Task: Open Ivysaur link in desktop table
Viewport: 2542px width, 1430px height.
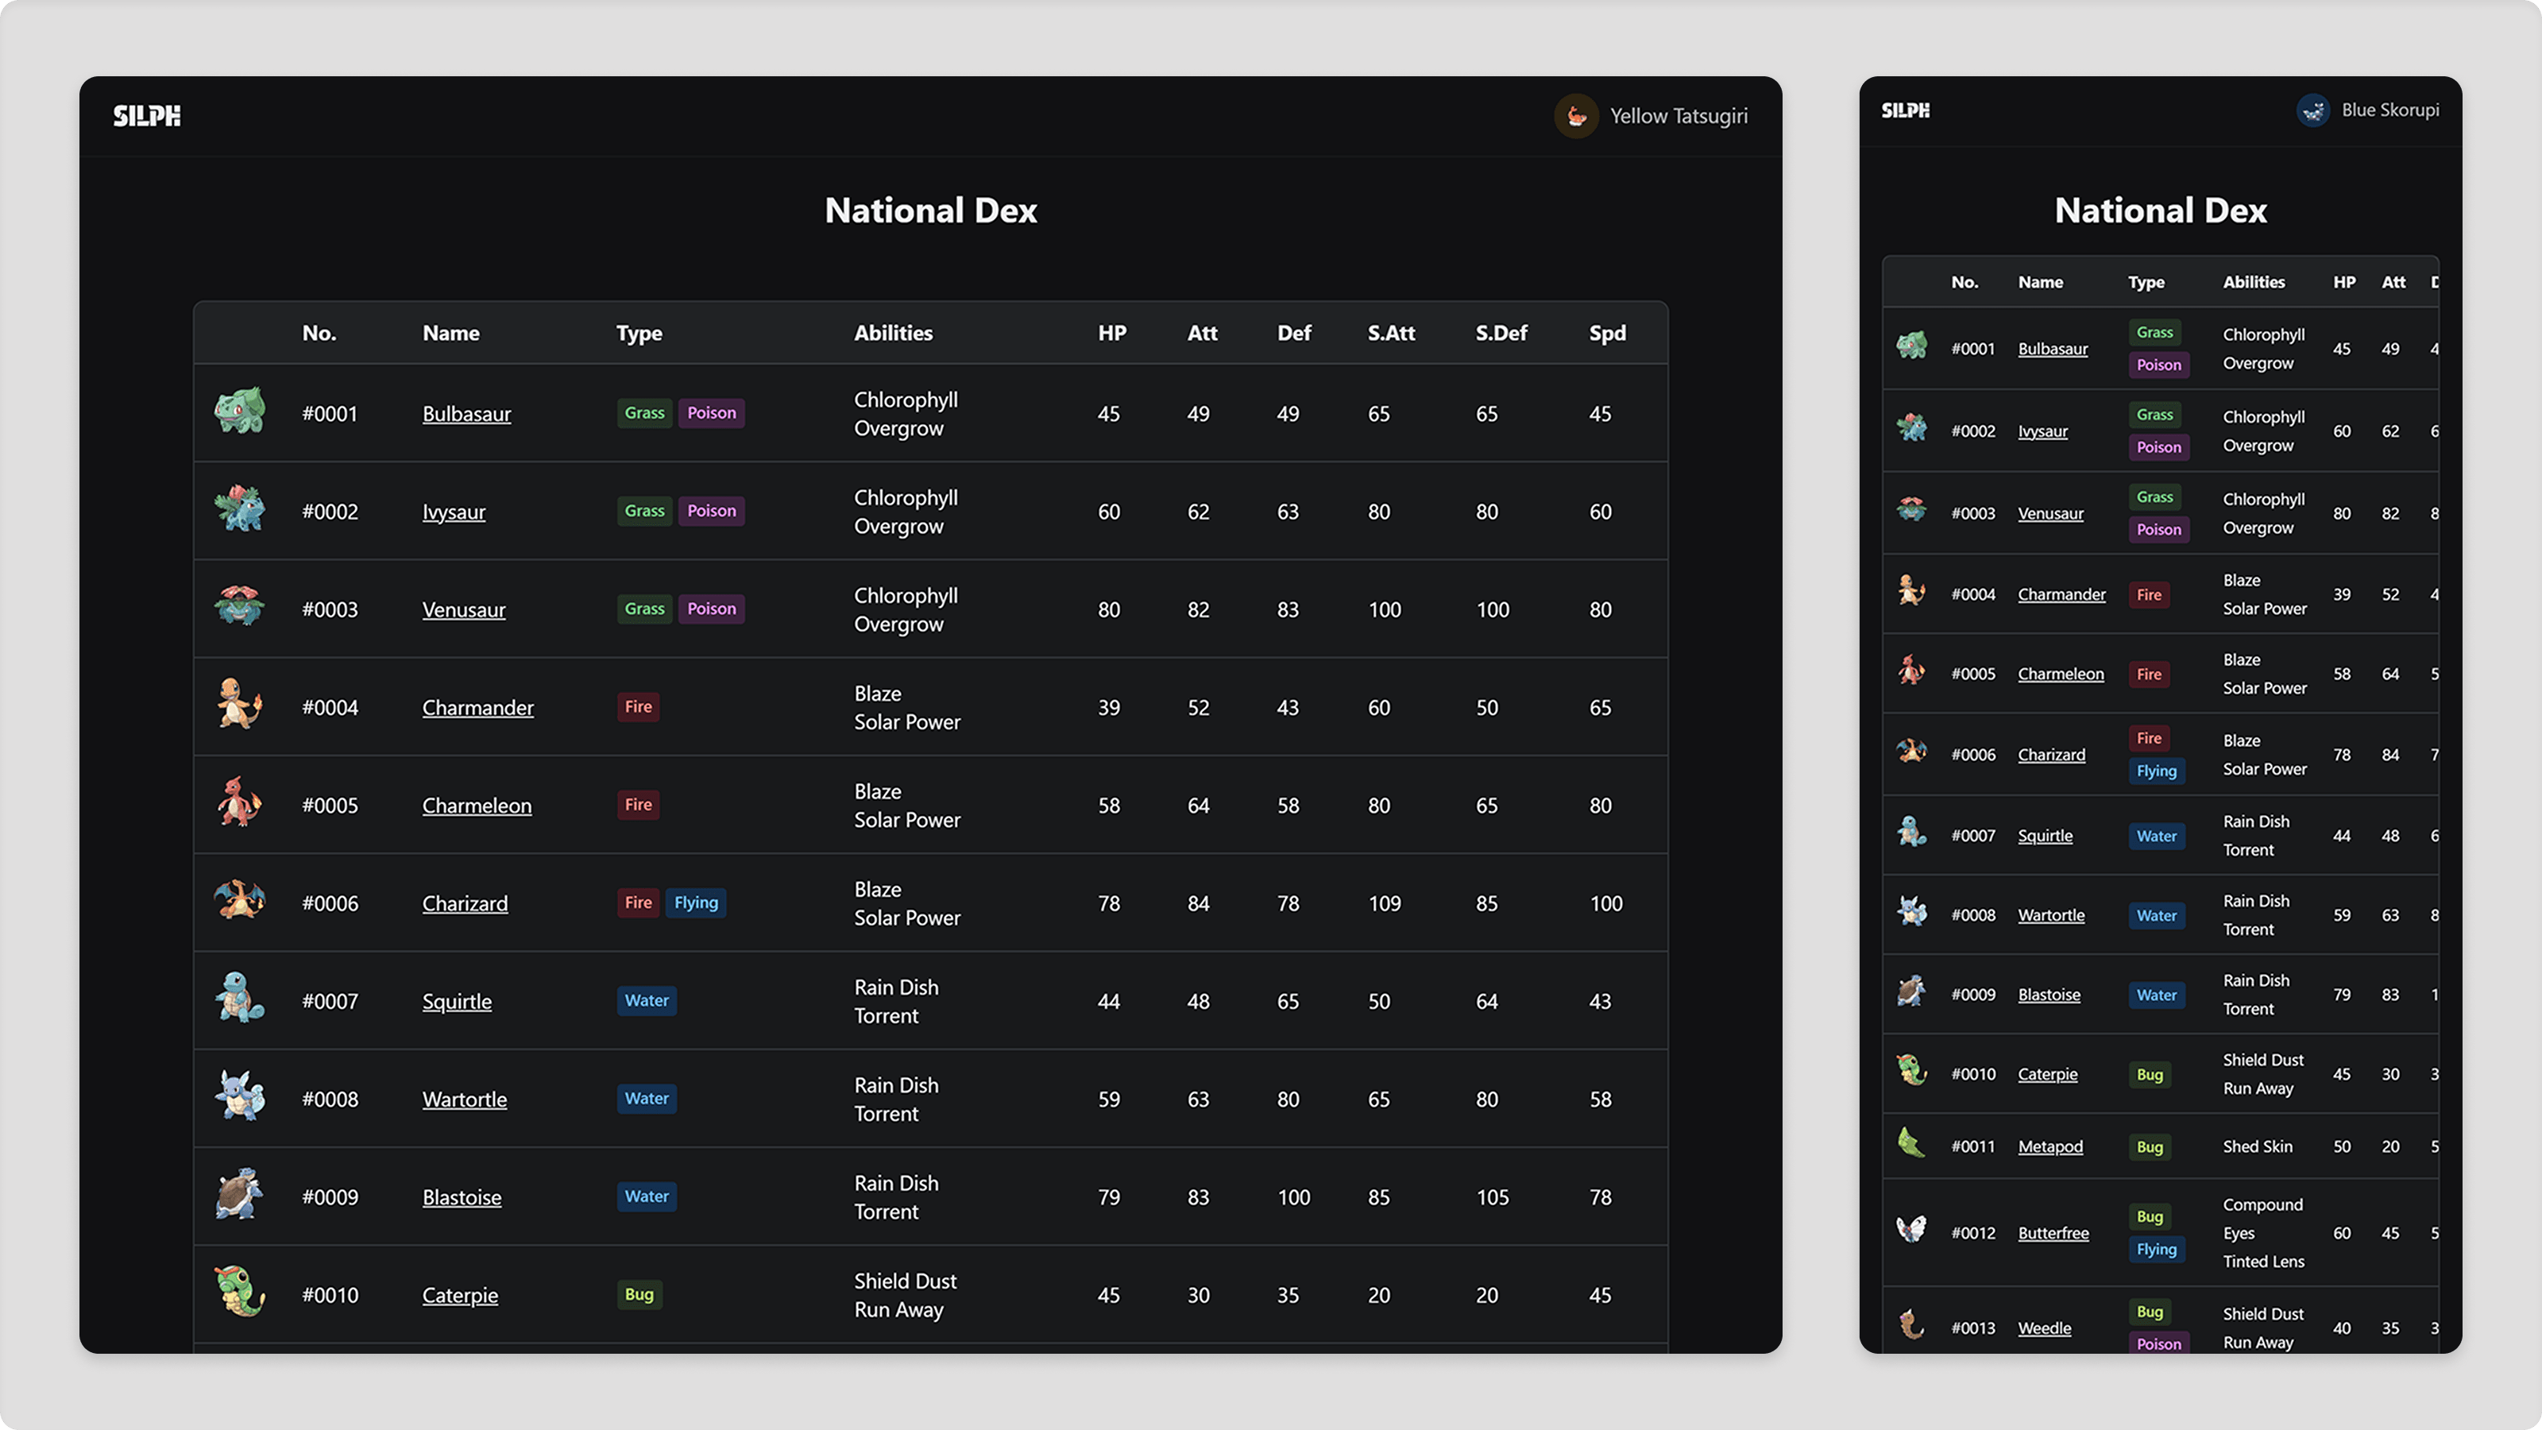Action: pos(454,511)
